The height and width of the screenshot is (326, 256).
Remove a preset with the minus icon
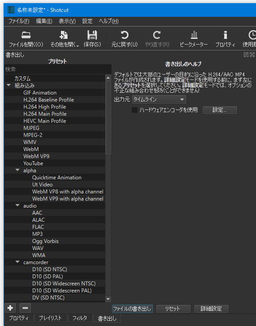point(25,308)
